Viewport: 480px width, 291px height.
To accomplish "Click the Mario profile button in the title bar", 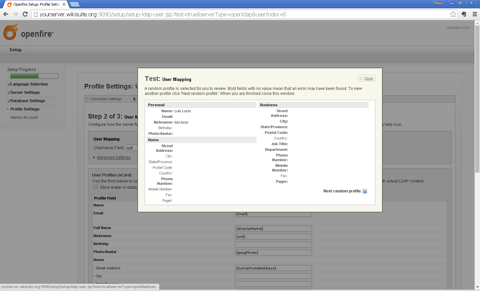I will tap(438, 3).
